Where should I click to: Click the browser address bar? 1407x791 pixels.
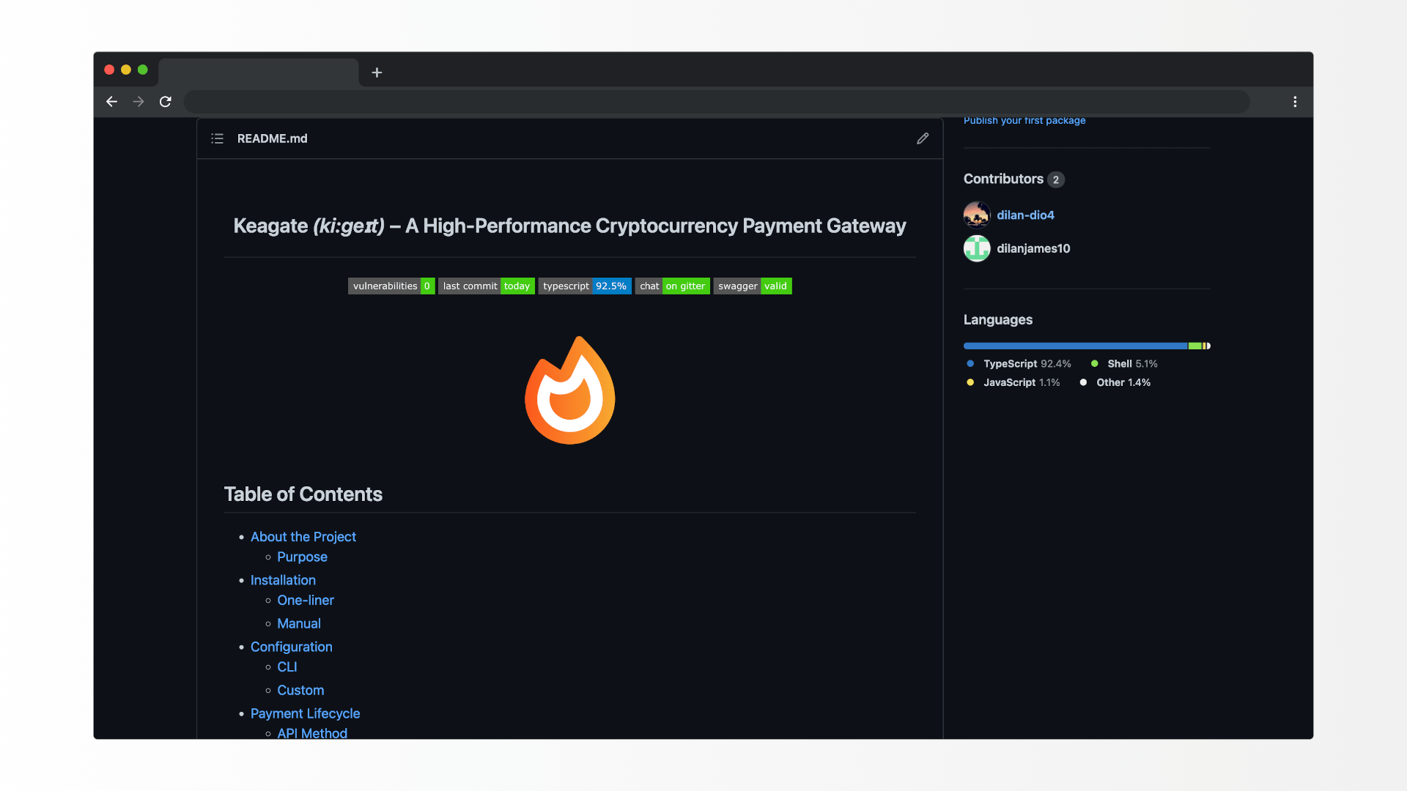pos(717,102)
